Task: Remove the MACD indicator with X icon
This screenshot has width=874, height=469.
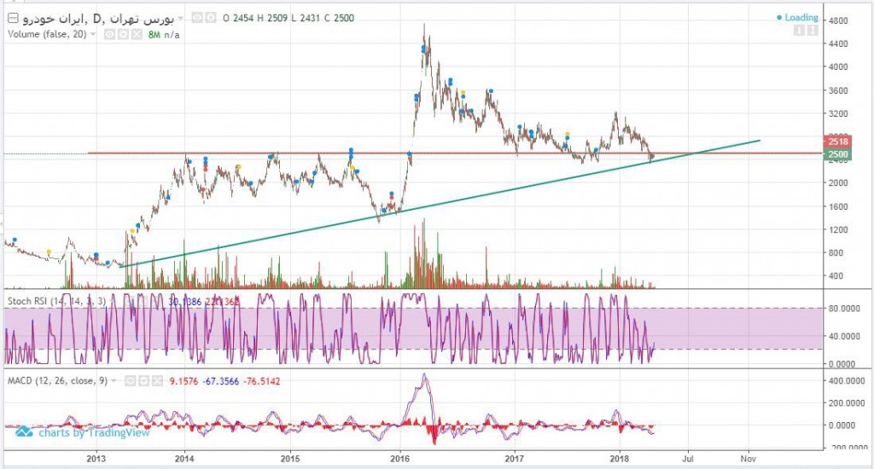Action: point(157,381)
